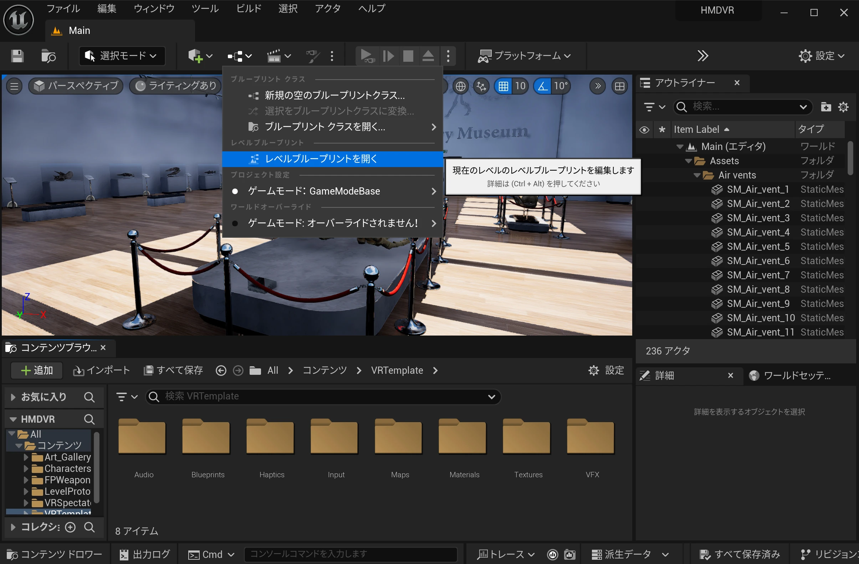Expand the Art_Gallery folder tree

click(x=26, y=457)
